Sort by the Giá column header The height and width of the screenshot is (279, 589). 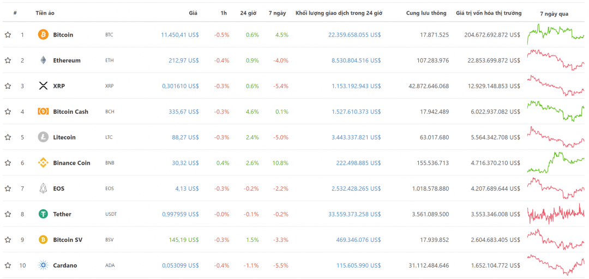coord(193,13)
